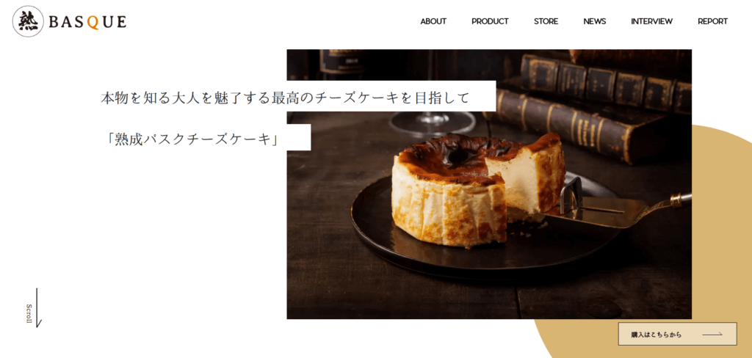This screenshot has width=752, height=358.
Task: Click the right arrow inside purchase button
Action: (x=712, y=335)
